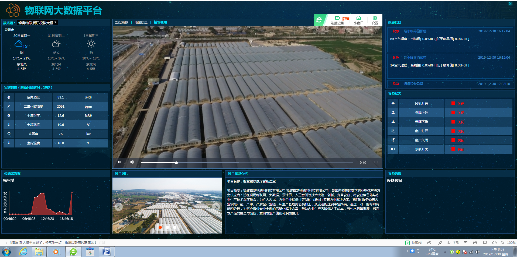The width and height of the screenshot is (517, 257).
Task: Show previous project image with left arrow
Action: click(119, 207)
